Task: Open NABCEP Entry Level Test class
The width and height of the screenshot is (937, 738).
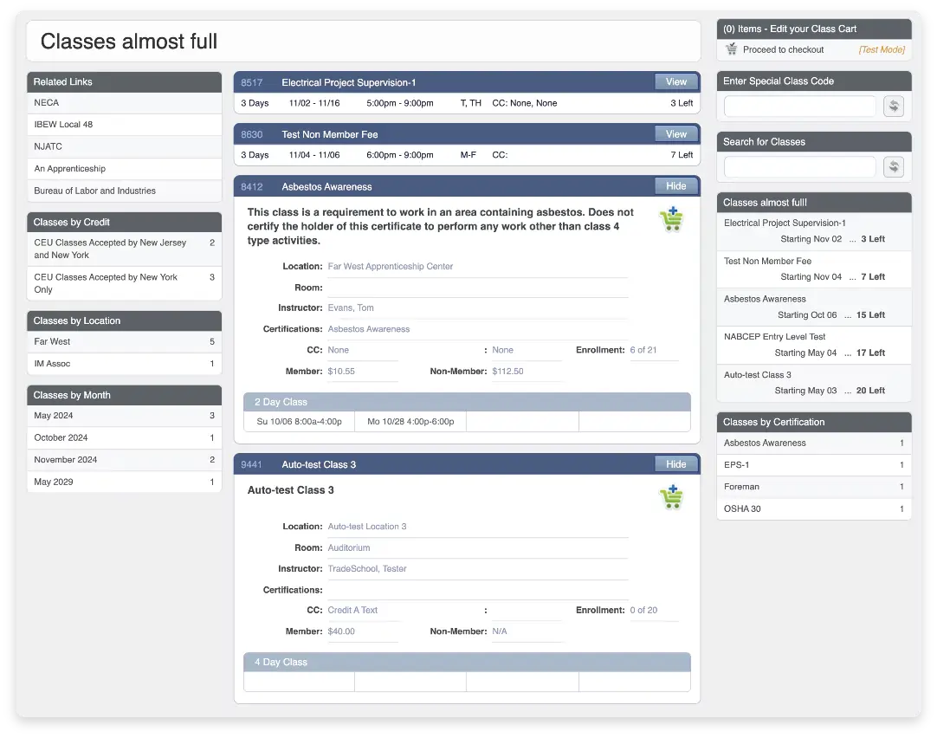Action: click(x=774, y=337)
